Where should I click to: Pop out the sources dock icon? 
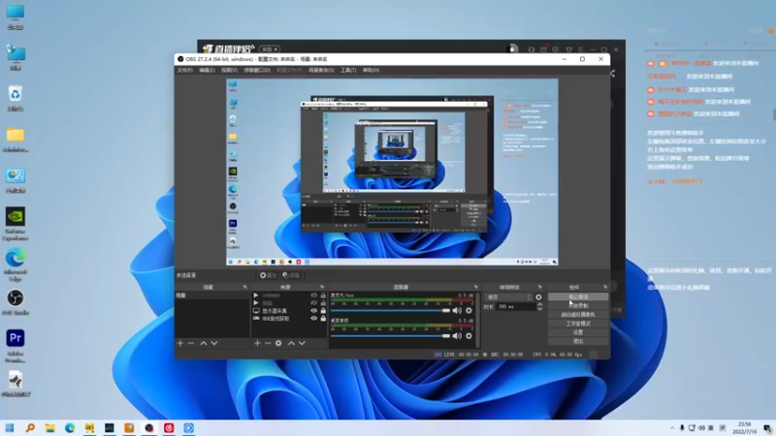click(x=322, y=287)
